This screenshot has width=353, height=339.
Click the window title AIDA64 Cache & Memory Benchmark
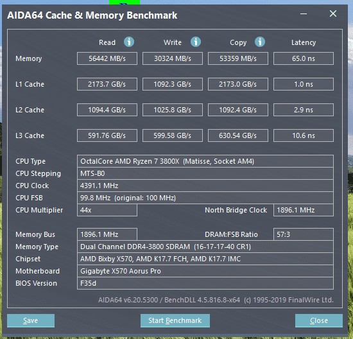pyautogui.click(x=92, y=15)
